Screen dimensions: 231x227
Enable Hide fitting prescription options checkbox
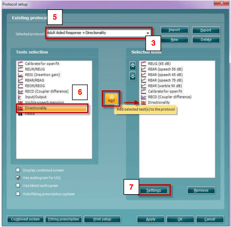[x=18, y=194]
